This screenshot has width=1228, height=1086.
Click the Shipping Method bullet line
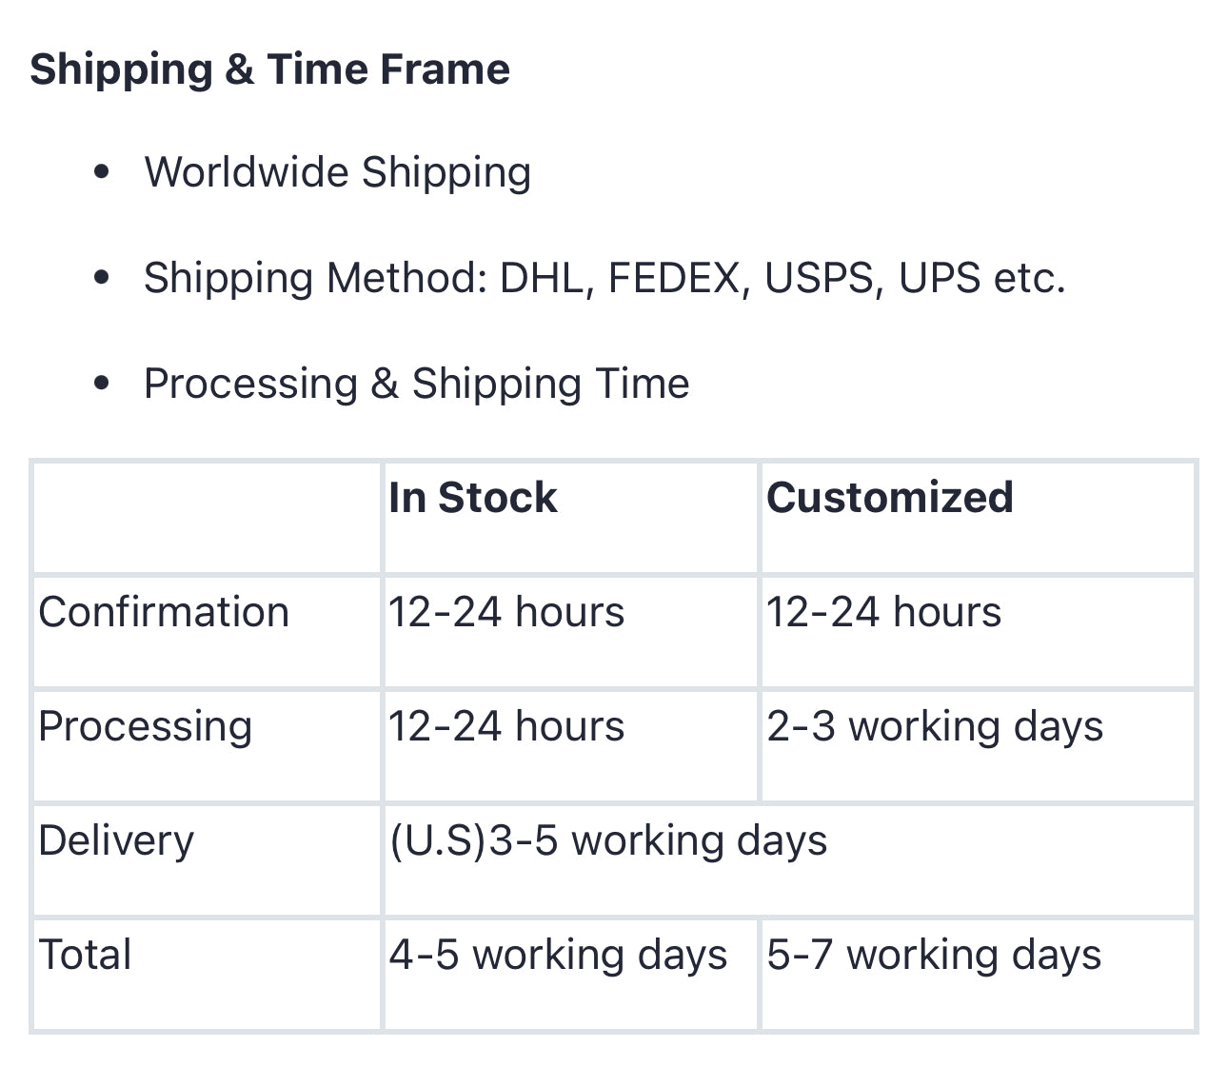pyautogui.click(x=604, y=278)
